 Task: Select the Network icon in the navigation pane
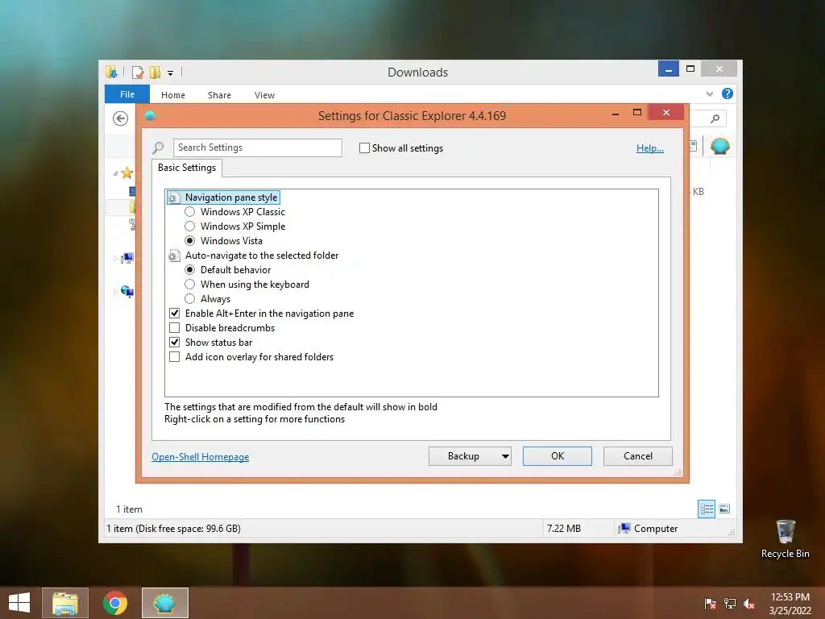[x=127, y=291]
